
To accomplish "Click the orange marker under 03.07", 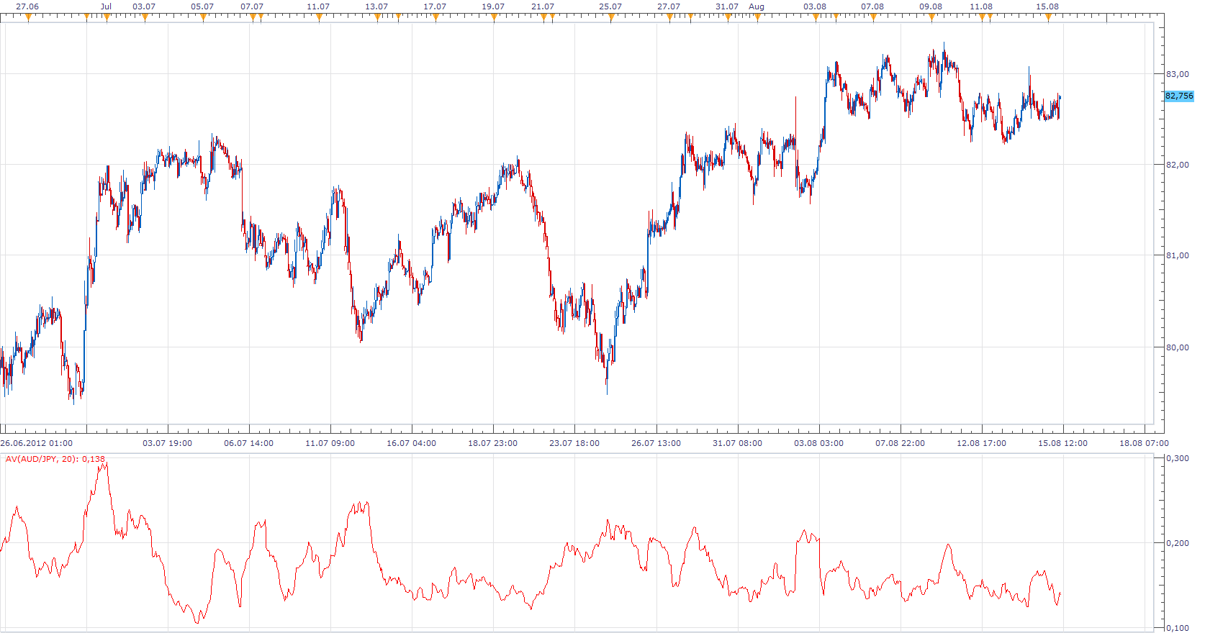I will [x=145, y=17].
